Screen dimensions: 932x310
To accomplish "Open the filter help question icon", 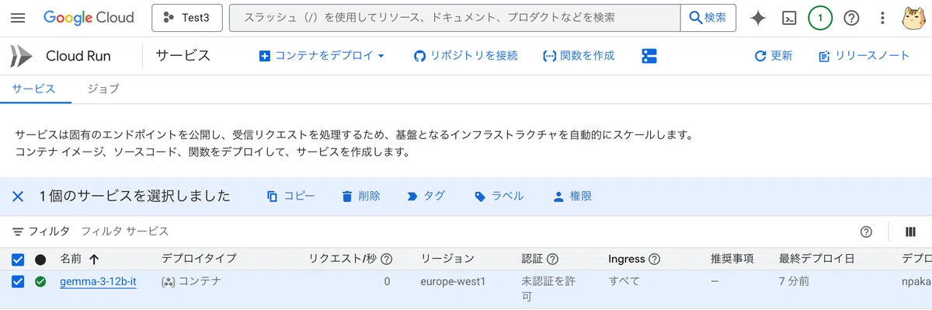I will click(866, 232).
